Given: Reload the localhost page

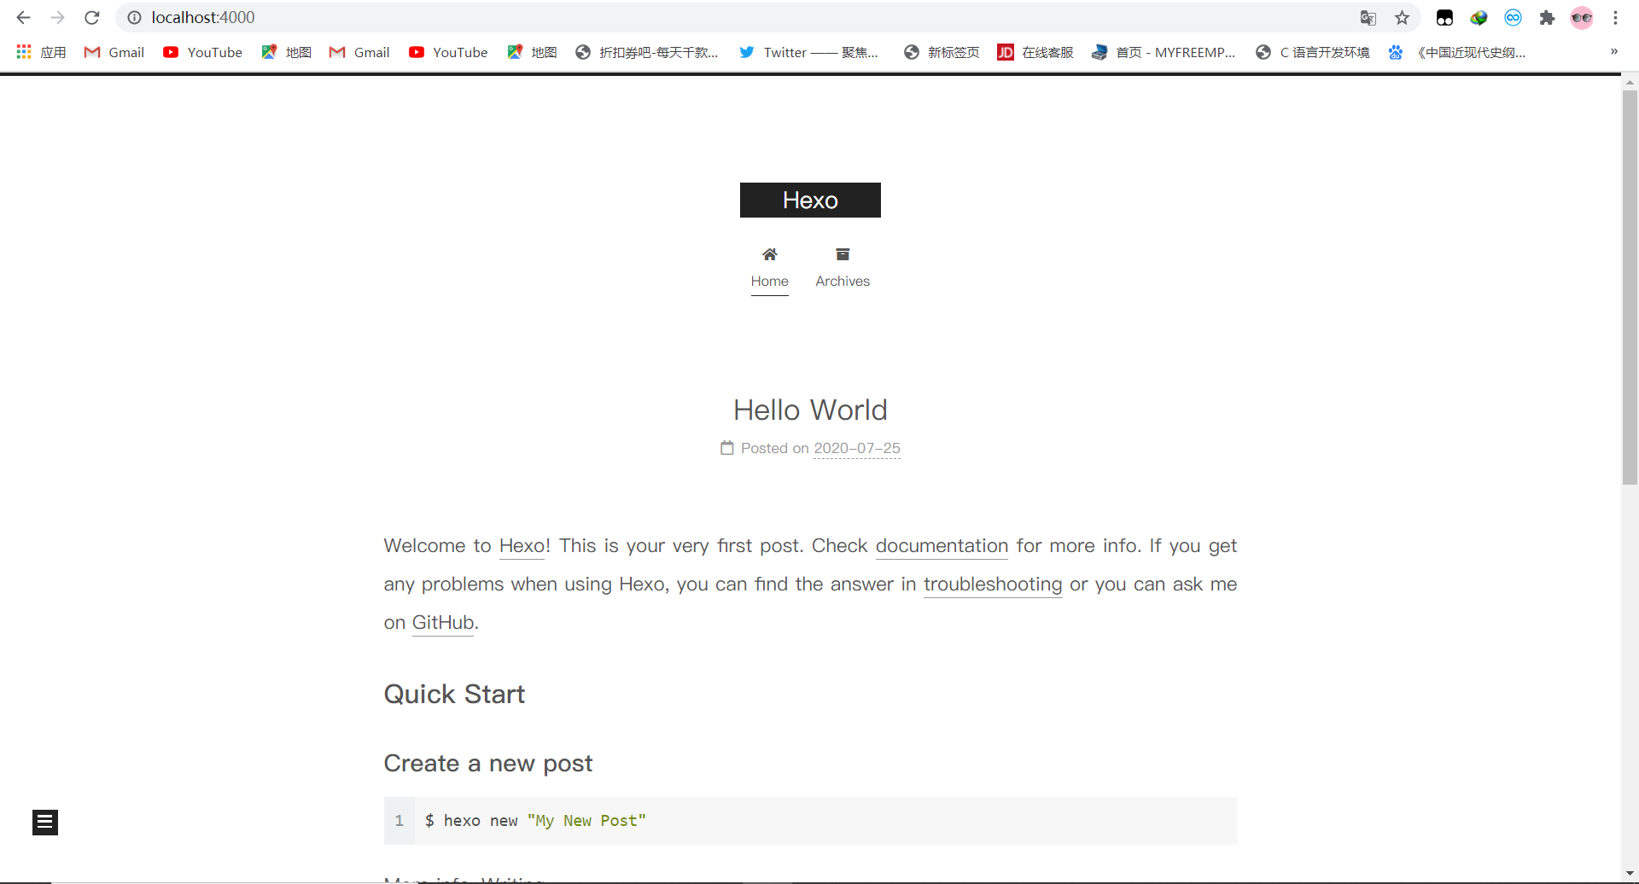Looking at the screenshot, I should click(x=92, y=17).
